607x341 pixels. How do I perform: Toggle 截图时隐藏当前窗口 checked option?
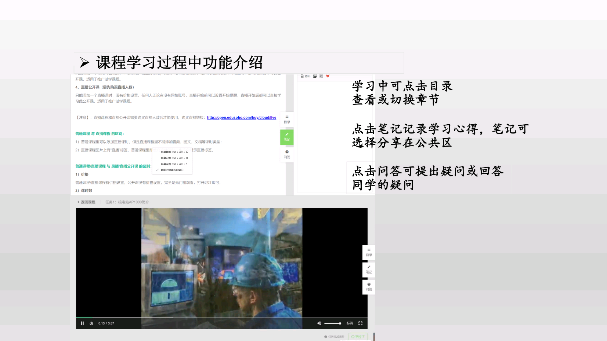172,170
